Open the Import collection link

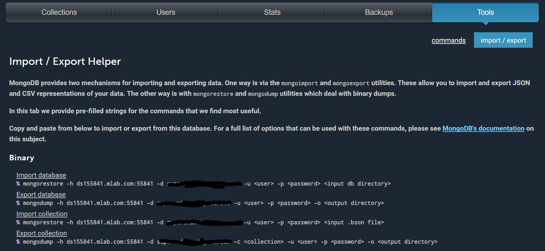click(x=42, y=214)
